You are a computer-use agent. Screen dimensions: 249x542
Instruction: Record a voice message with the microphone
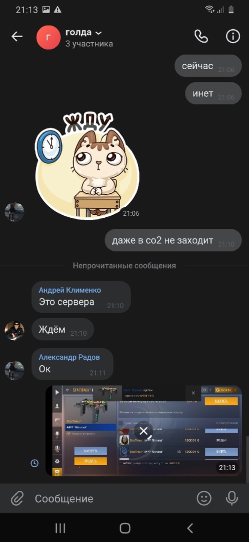[232, 498]
